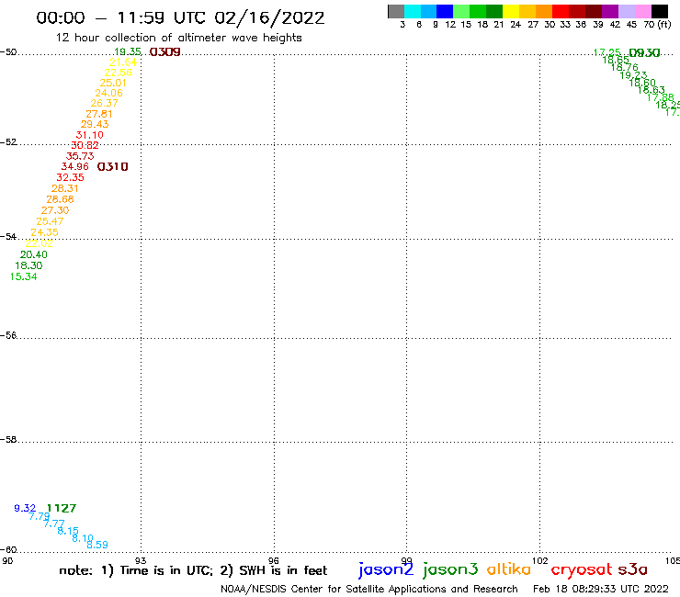Select the wave height reading 21.64

[x=123, y=62]
